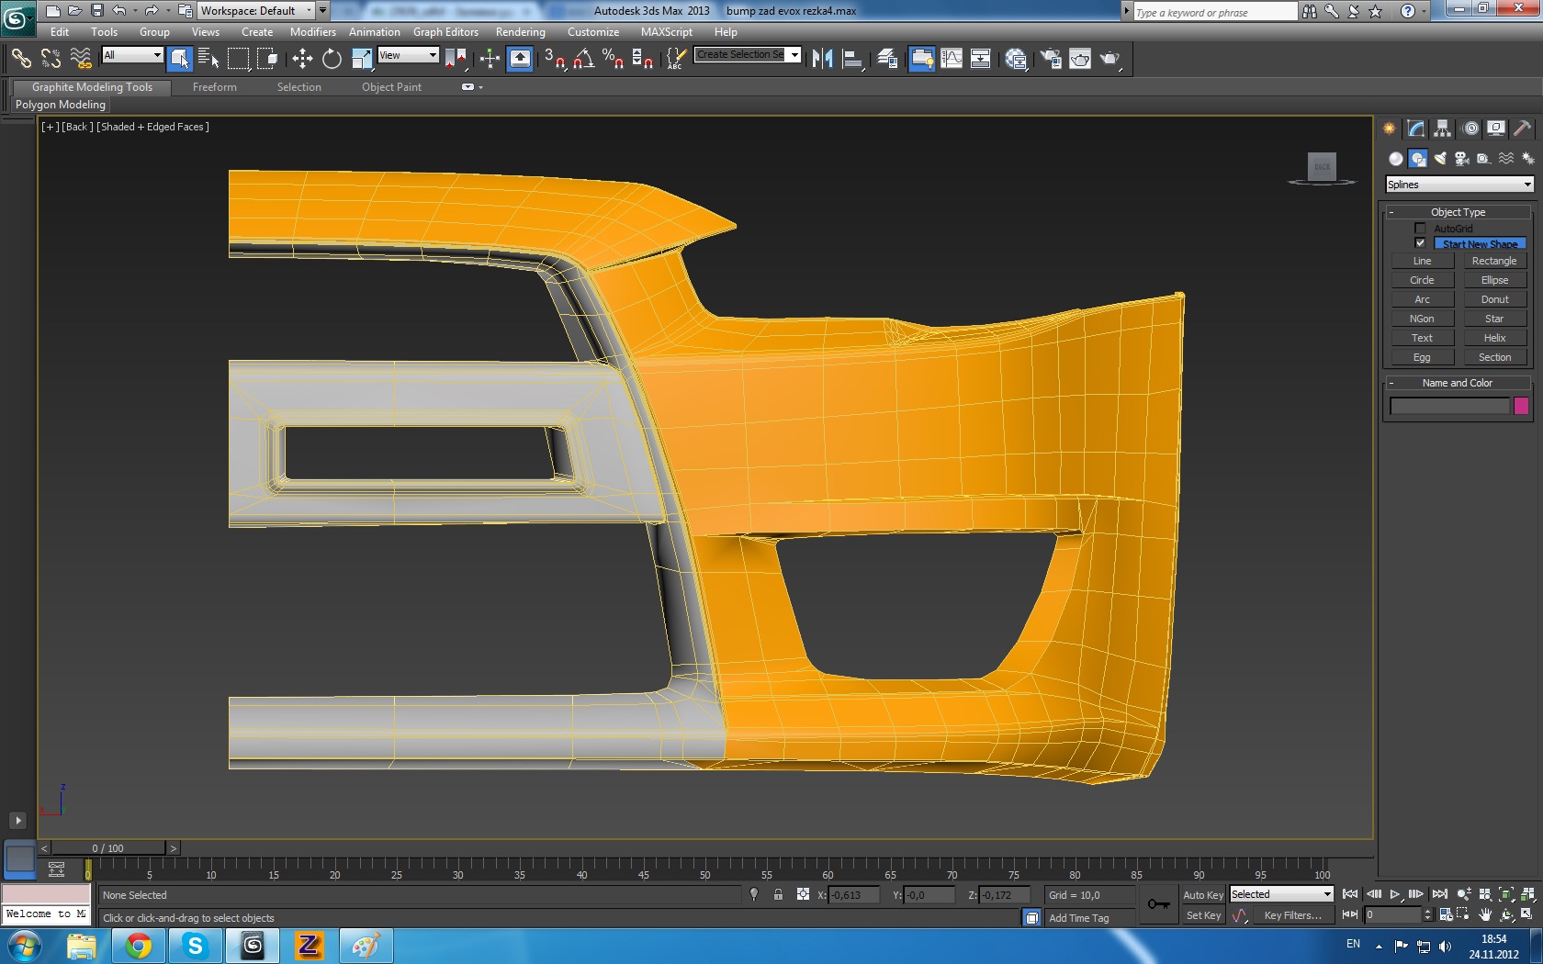Click the Selection Lock padlock icon
This screenshot has height=964, width=1543.
click(x=778, y=894)
